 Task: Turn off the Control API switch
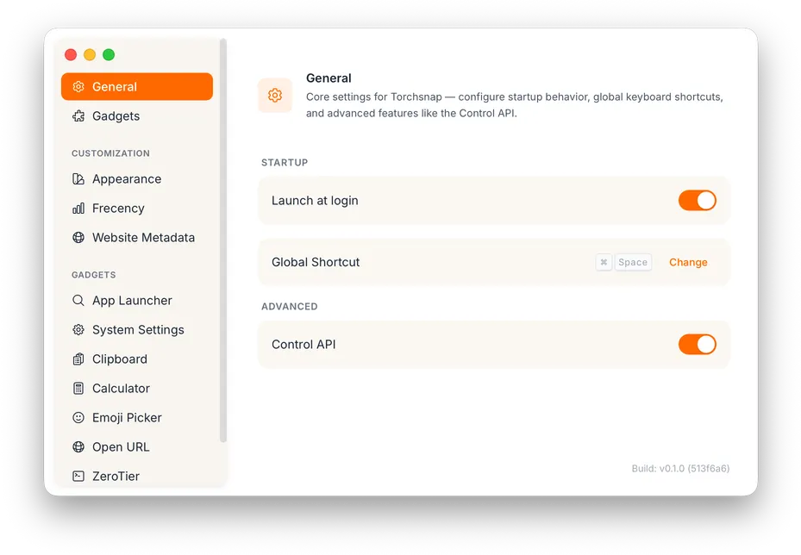click(698, 345)
